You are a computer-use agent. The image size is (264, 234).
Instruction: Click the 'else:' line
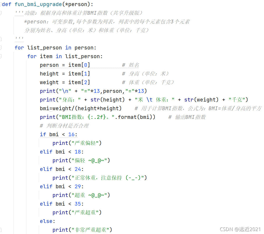tap(47, 221)
